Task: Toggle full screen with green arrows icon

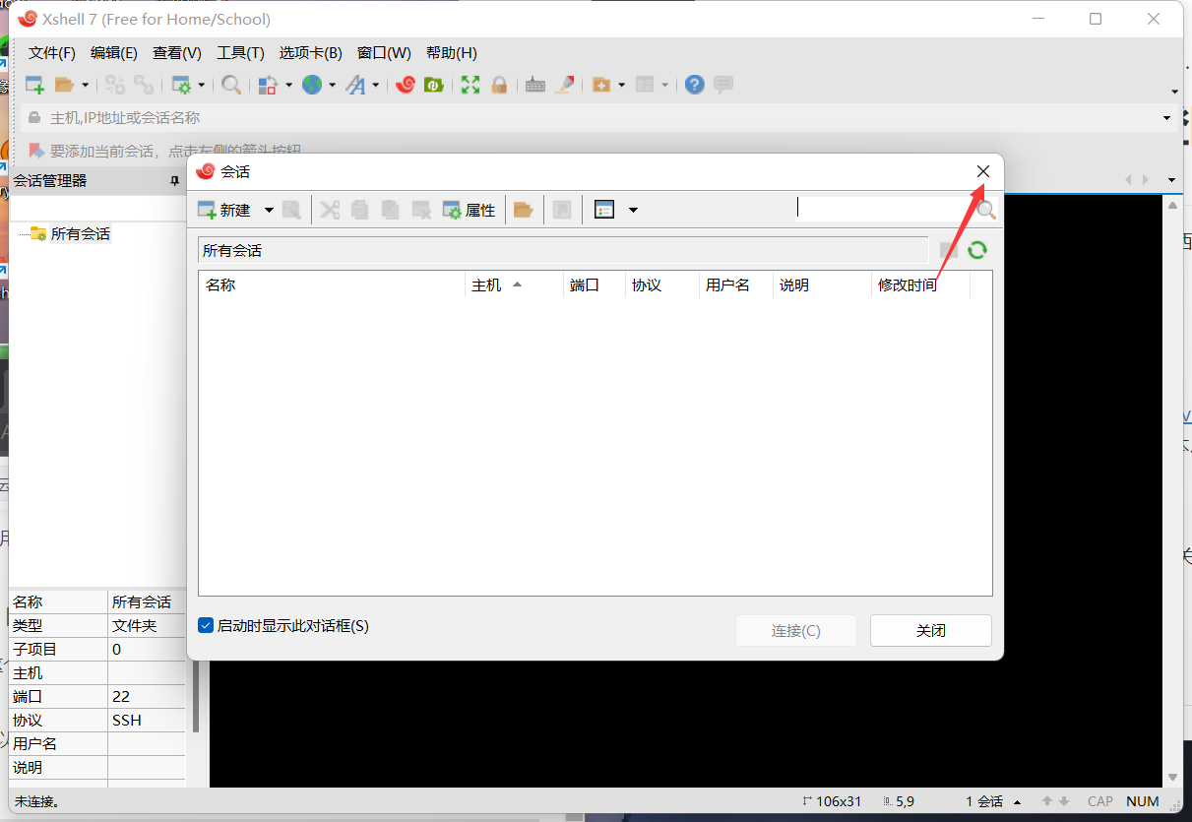Action: 471,85
